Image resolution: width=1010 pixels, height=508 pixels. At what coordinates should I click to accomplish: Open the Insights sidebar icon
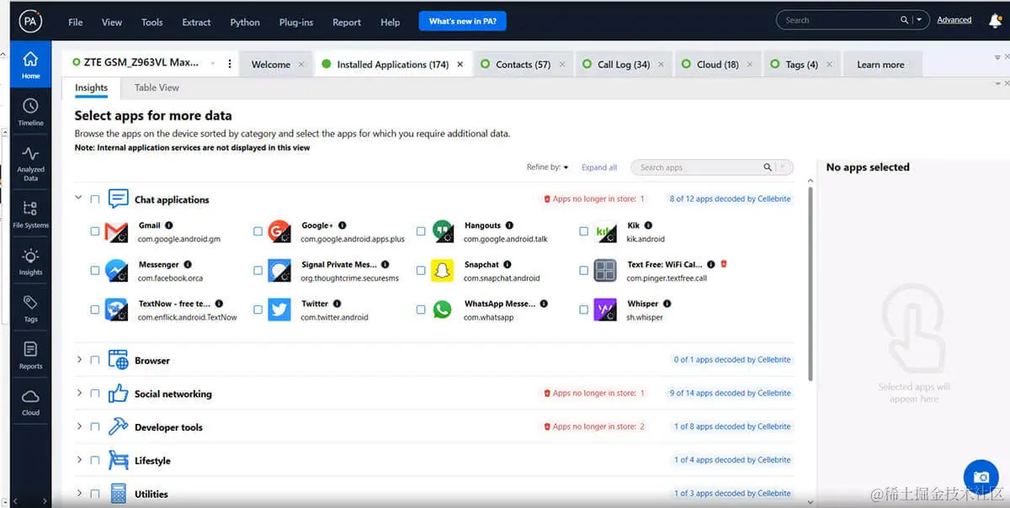[30, 262]
